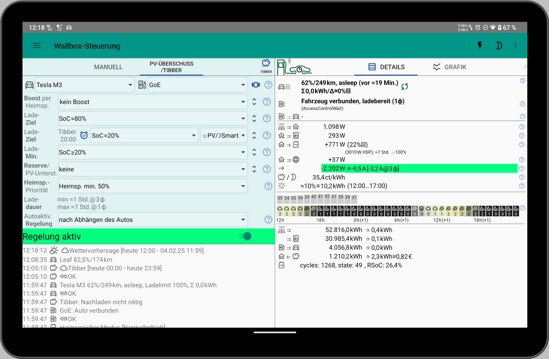Click the lightning bolt icon in the app bar
549x359 pixels.
pos(480,45)
